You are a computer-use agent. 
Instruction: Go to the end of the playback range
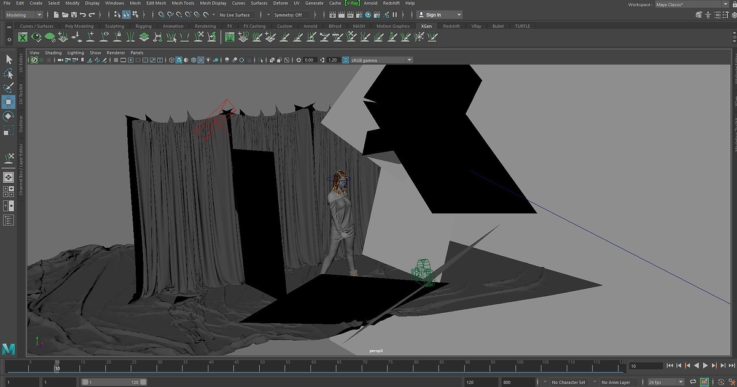(731, 366)
